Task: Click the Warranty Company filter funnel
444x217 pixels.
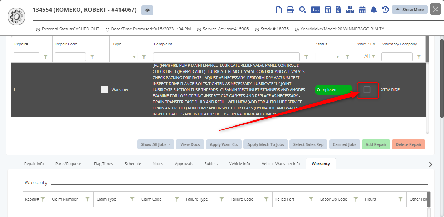Action: (419, 56)
